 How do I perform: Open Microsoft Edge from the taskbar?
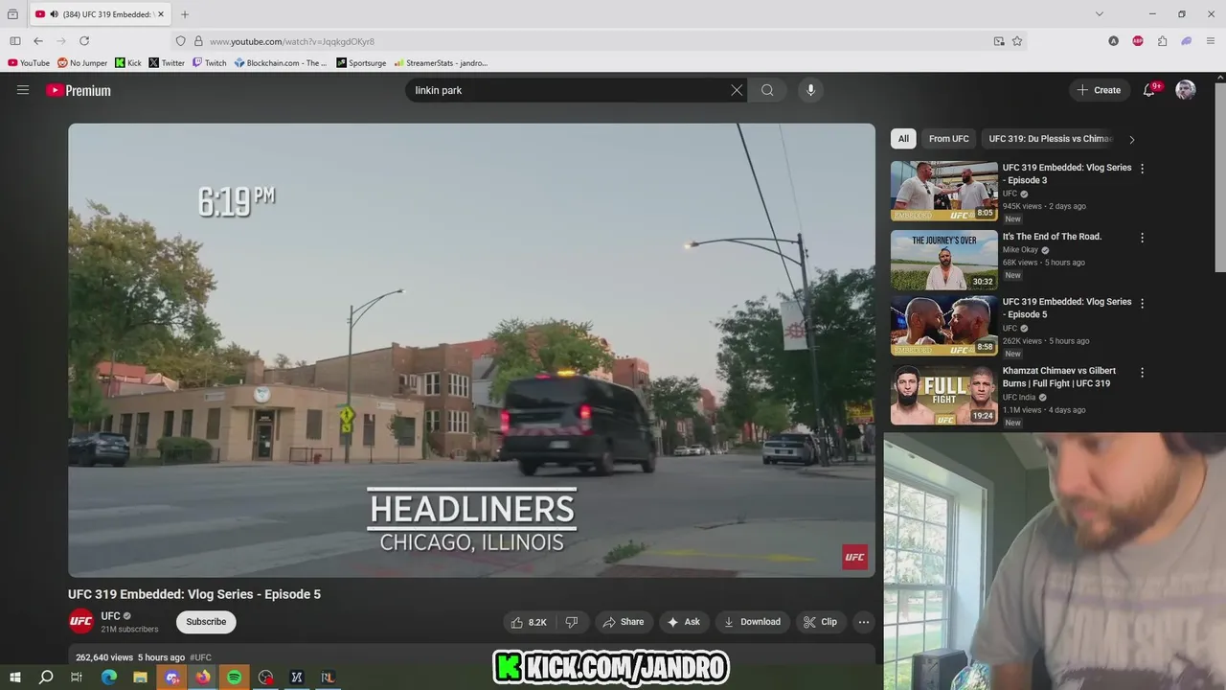pos(109,678)
